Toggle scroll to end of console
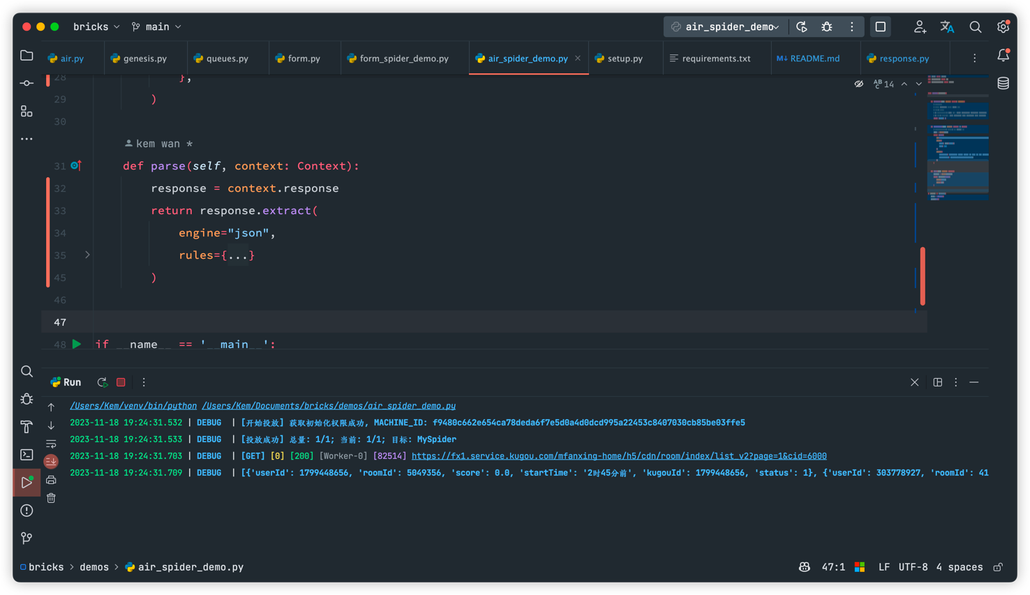1030x595 pixels. tap(51, 461)
